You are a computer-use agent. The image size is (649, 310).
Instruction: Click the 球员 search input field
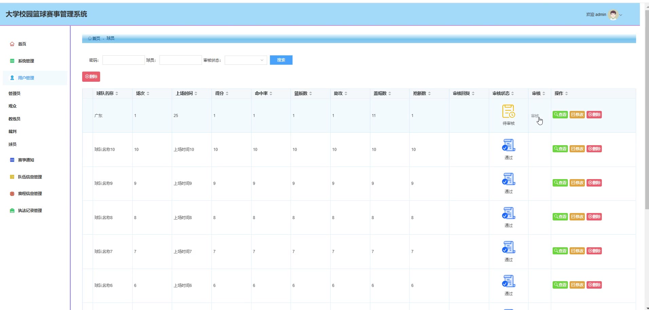[x=181, y=60]
